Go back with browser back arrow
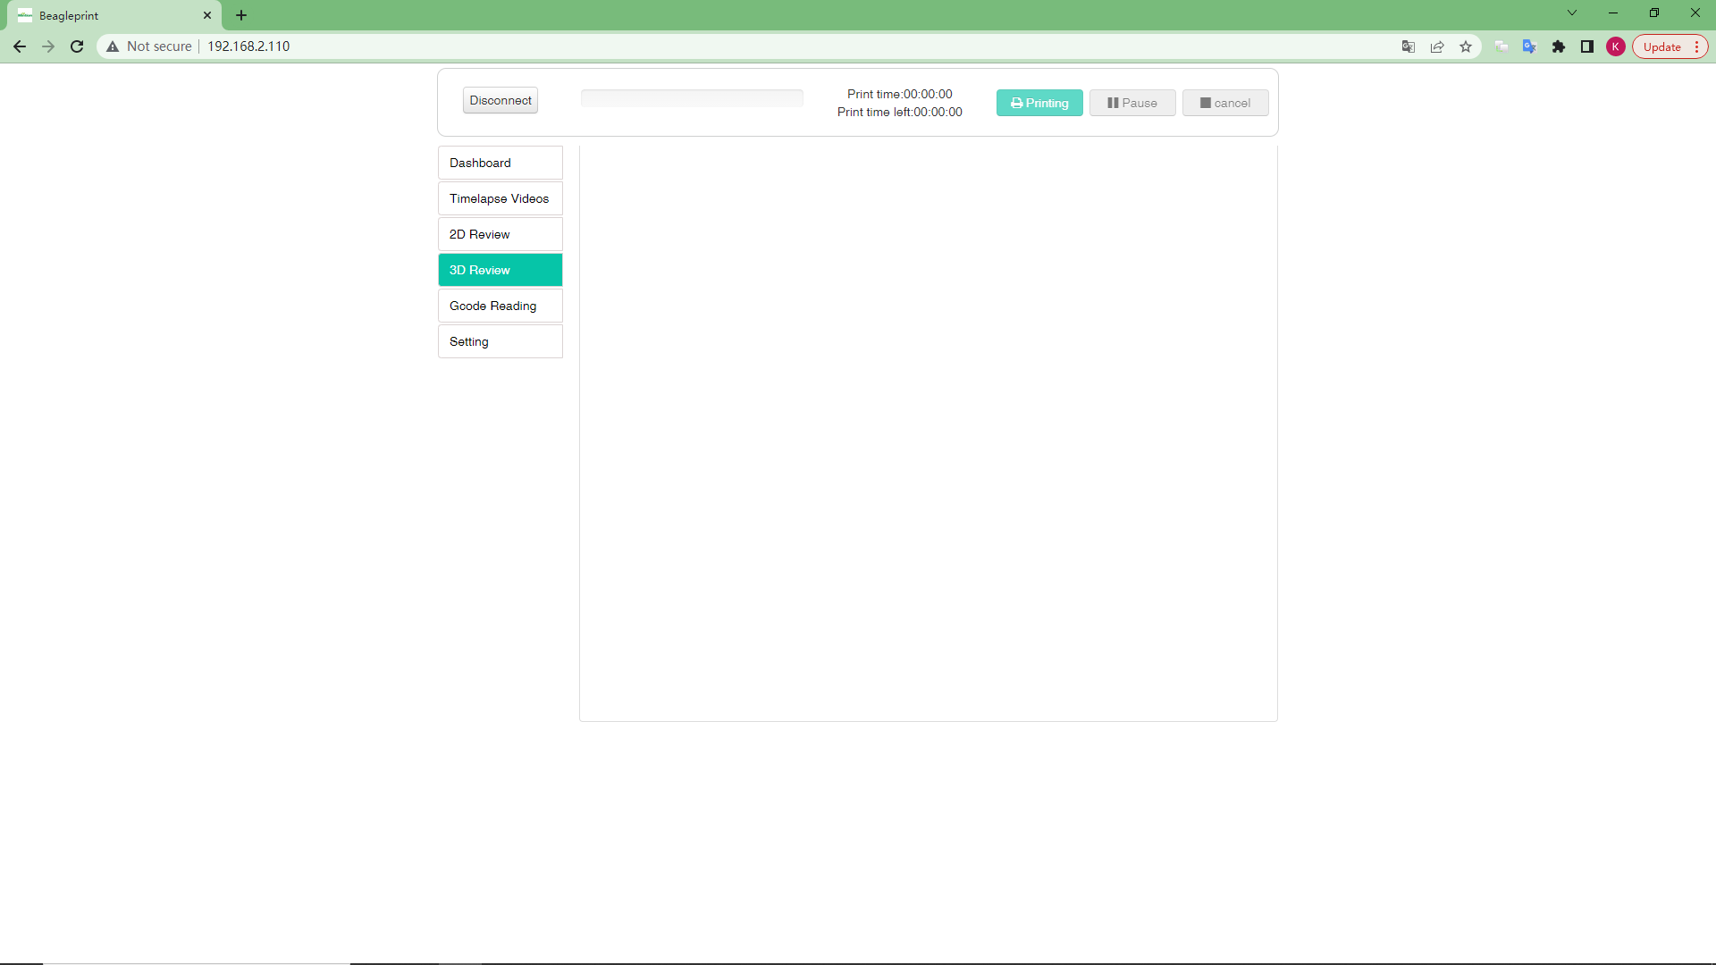 20,46
